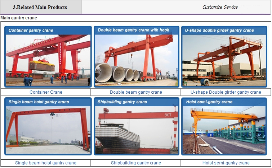Click the Customize Service text
The width and height of the screenshot is (272, 168).
click(x=220, y=7)
